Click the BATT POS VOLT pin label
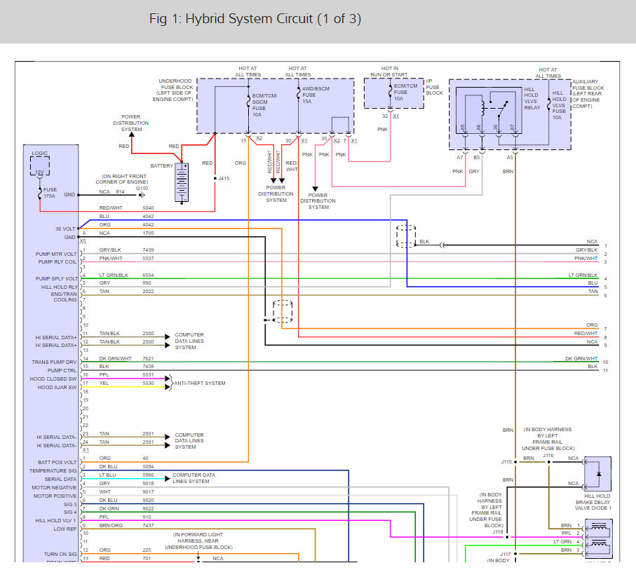Screen dimensions: 636x577 57,462
